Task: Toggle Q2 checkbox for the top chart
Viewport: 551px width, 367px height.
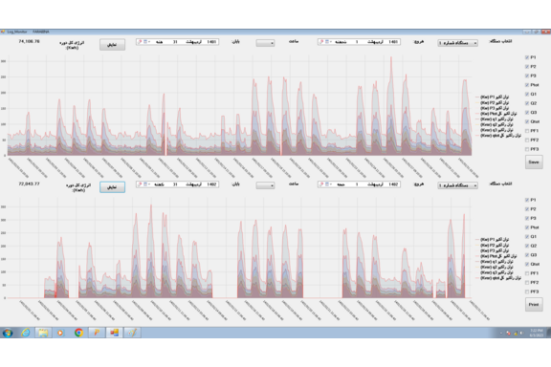Action: 527,103
